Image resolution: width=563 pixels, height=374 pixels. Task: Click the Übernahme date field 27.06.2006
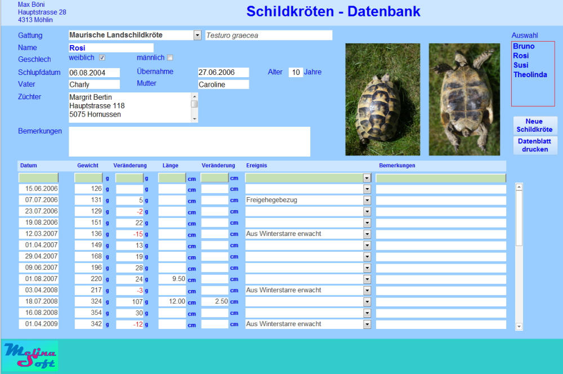click(224, 72)
